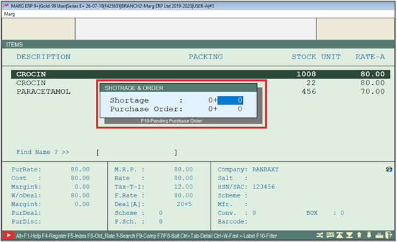
Task: Click the SHOTRAGE & ORDER dialog title
Action: pos(134,88)
